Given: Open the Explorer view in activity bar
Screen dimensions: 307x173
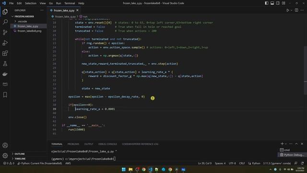Looking at the screenshot, I should tap(5, 12).
